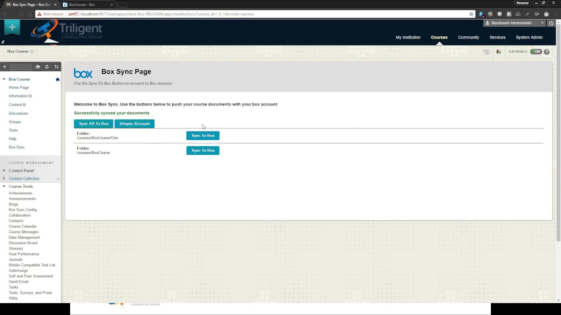The height and width of the screenshot is (315, 561).
Task: Open the Community tab
Action: coord(469,37)
